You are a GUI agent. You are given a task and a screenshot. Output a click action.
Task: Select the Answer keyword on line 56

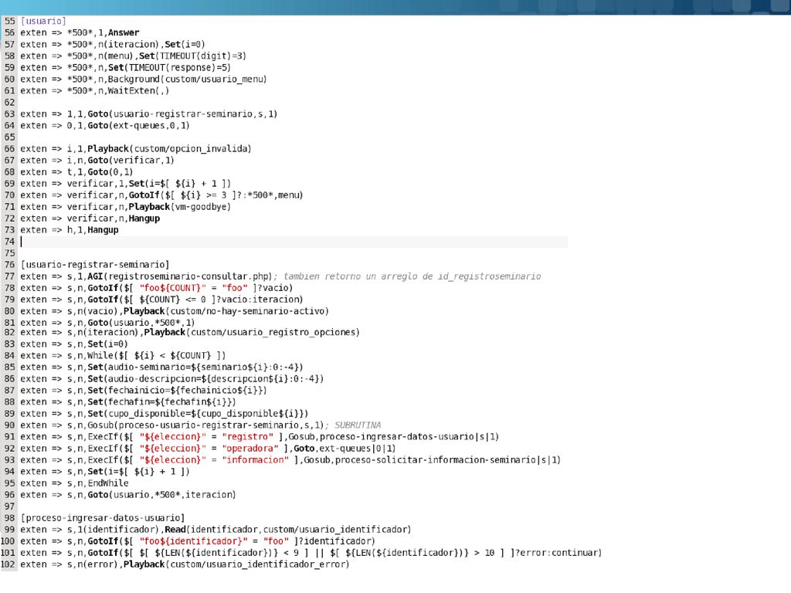124,32
